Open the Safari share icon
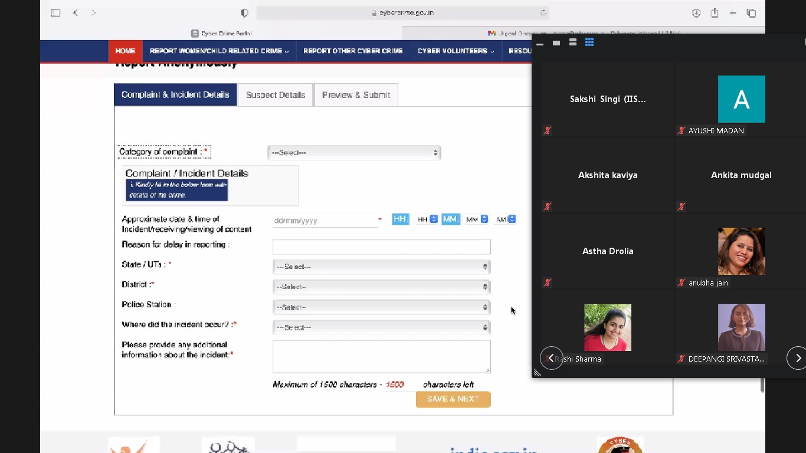This screenshot has height=453, width=806. [x=715, y=13]
